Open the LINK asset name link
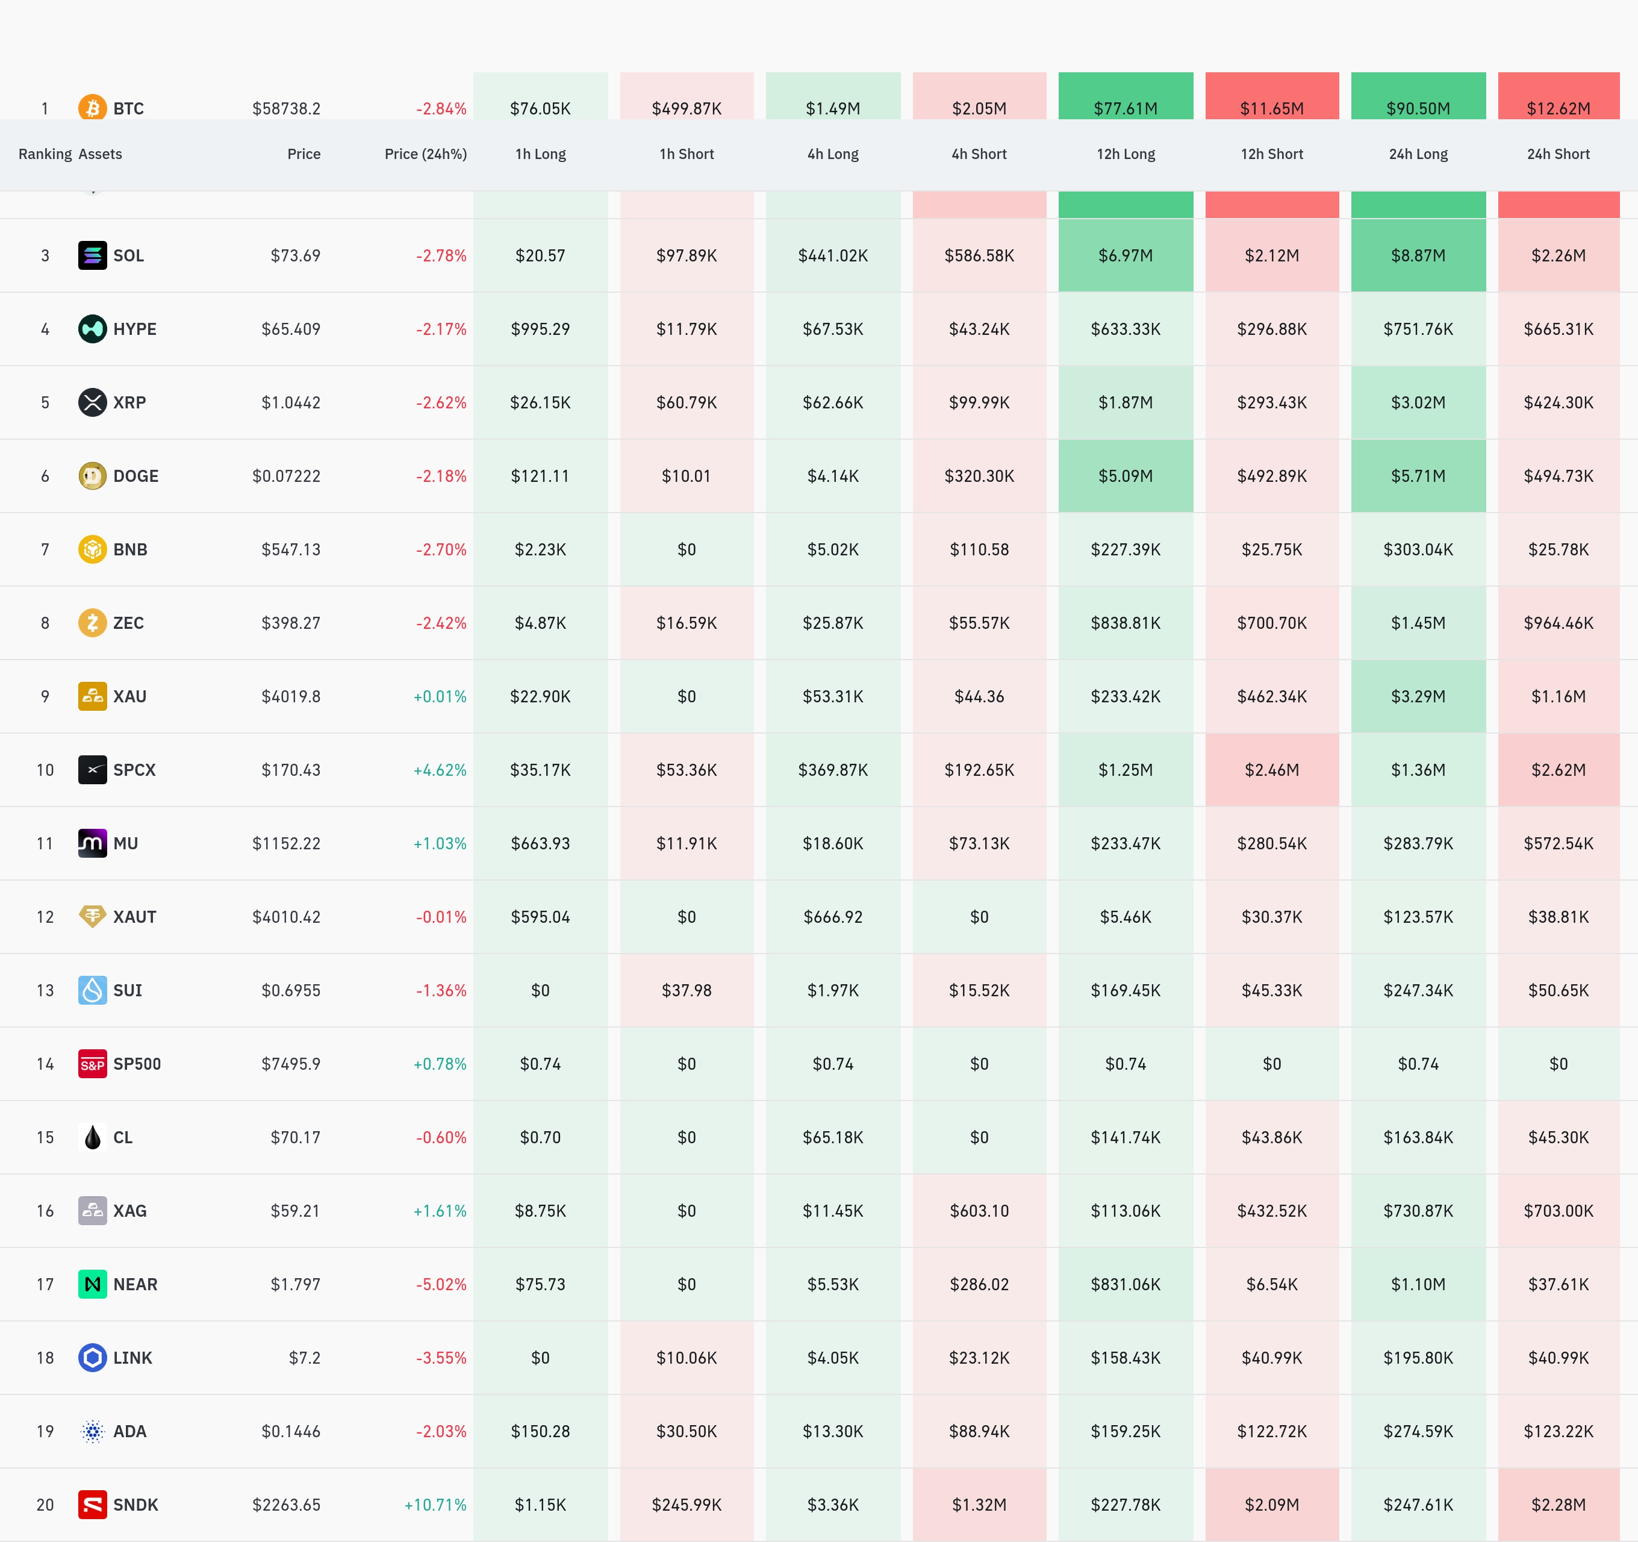Viewport: 1638px width, 1542px height. point(132,1358)
